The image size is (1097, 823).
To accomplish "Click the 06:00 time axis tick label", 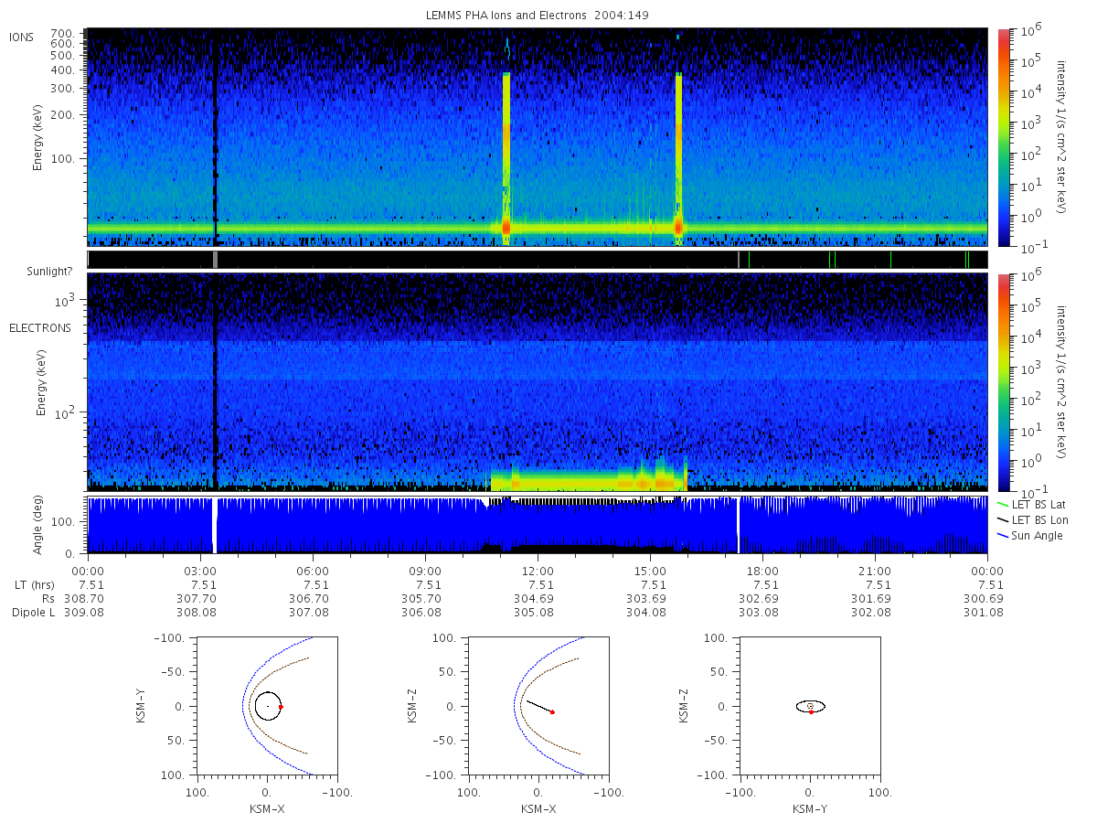I will click(x=313, y=570).
